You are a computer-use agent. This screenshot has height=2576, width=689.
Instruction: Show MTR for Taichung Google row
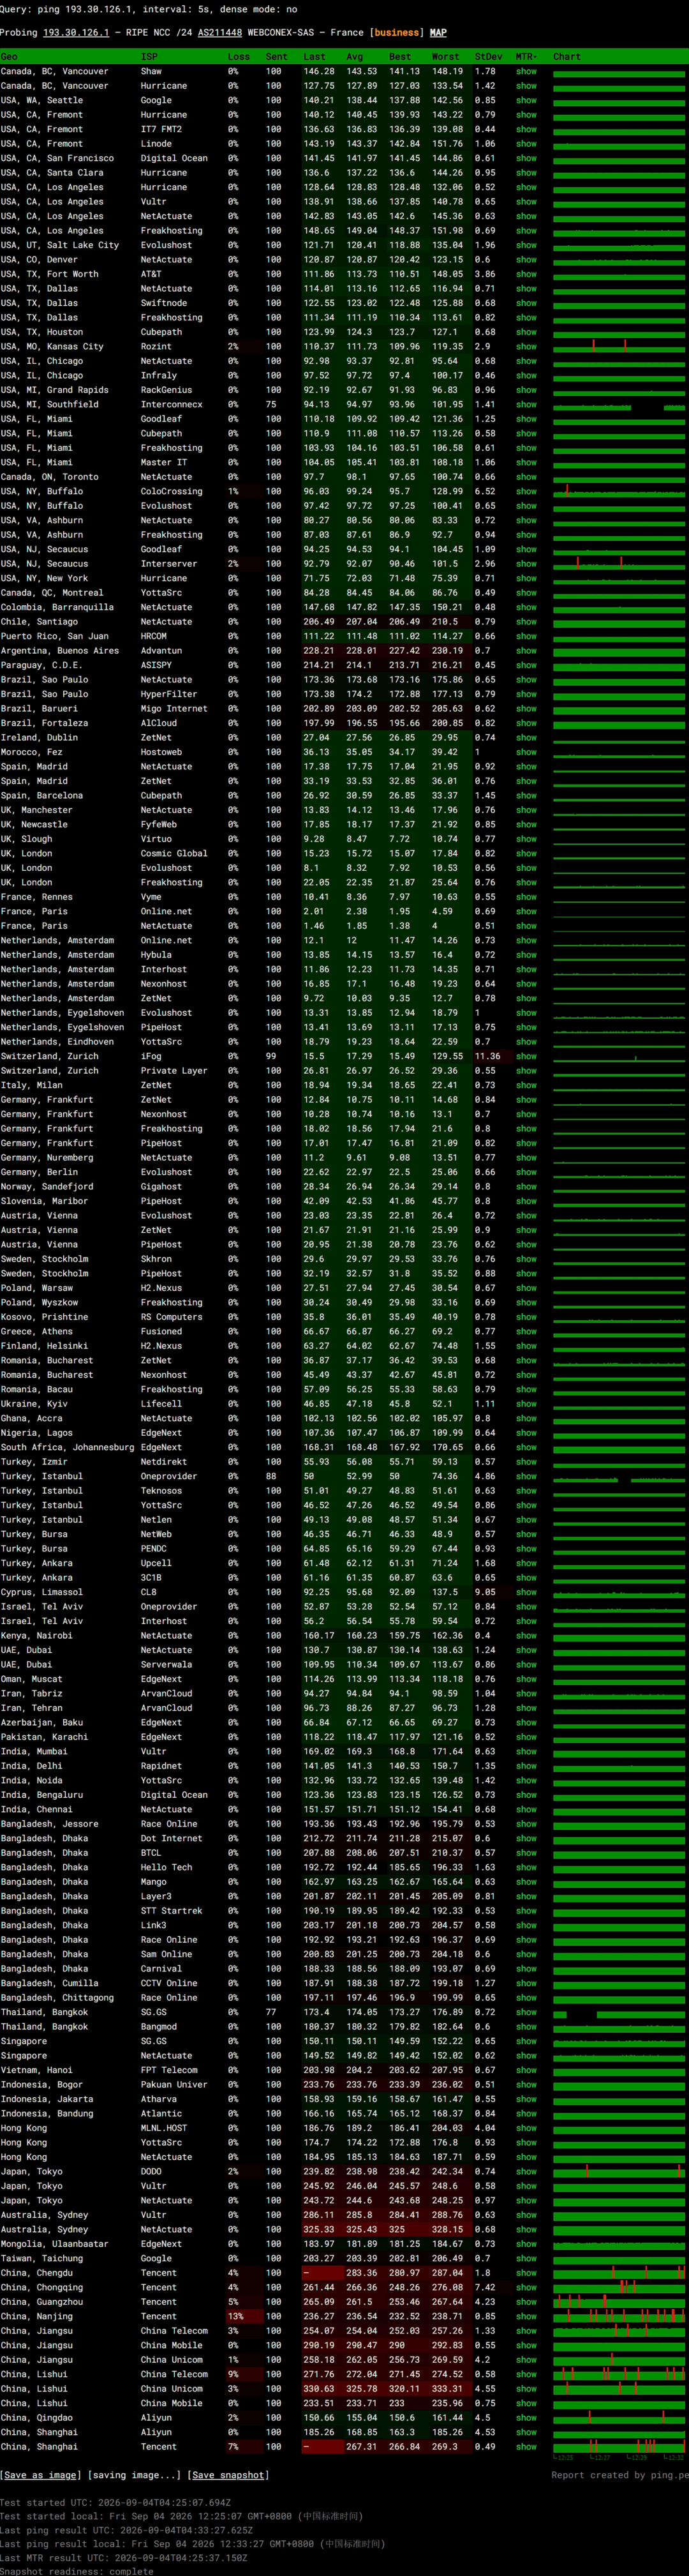pos(526,2258)
